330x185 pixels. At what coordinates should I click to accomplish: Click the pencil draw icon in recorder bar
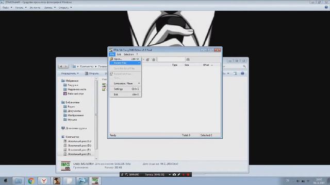(179, 175)
